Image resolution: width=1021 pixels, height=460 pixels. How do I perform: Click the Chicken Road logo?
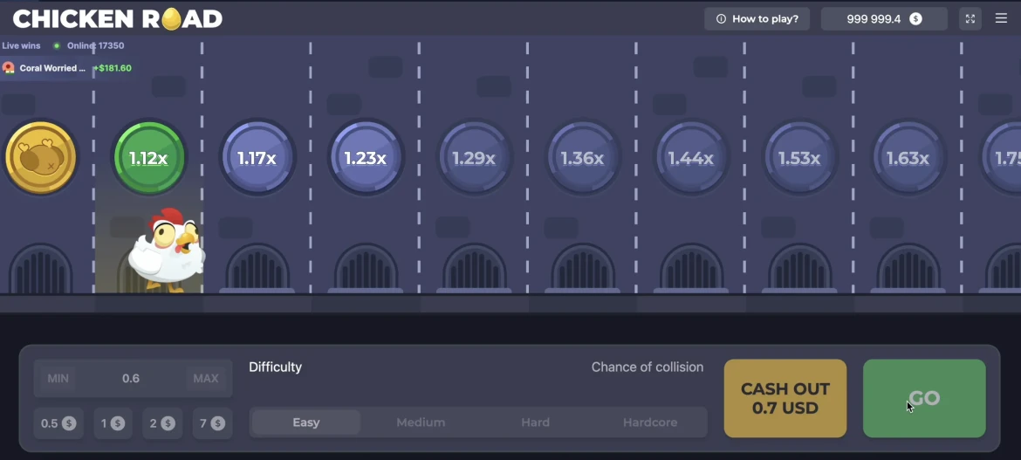point(118,19)
